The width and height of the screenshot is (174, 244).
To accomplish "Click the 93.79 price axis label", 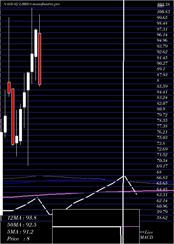I will pyautogui.click(x=162, y=46).
